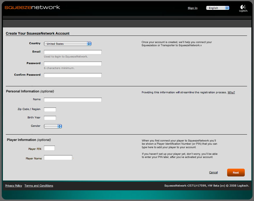Open the Why? link
254x201 pixels.
(x=231, y=92)
